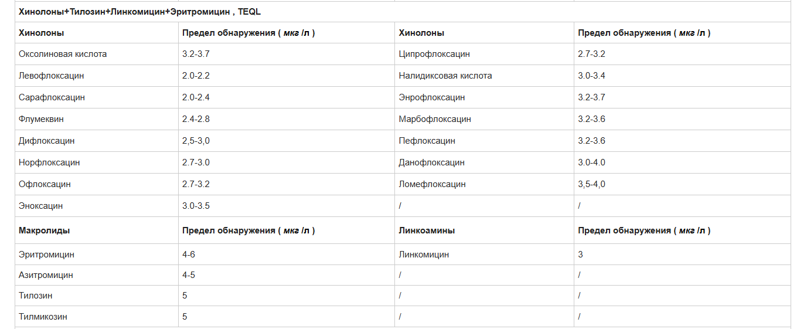The width and height of the screenshot is (807, 329).
Task: Click the Ломефлоксацин value 3,5-4,0
Action: coord(592,184)
